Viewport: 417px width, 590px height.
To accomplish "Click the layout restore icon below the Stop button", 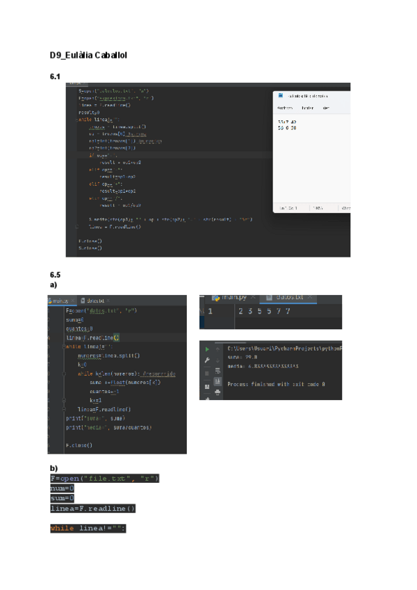I will pos(207,386).
